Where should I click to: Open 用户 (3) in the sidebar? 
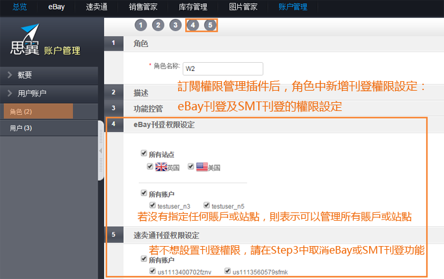49,128
